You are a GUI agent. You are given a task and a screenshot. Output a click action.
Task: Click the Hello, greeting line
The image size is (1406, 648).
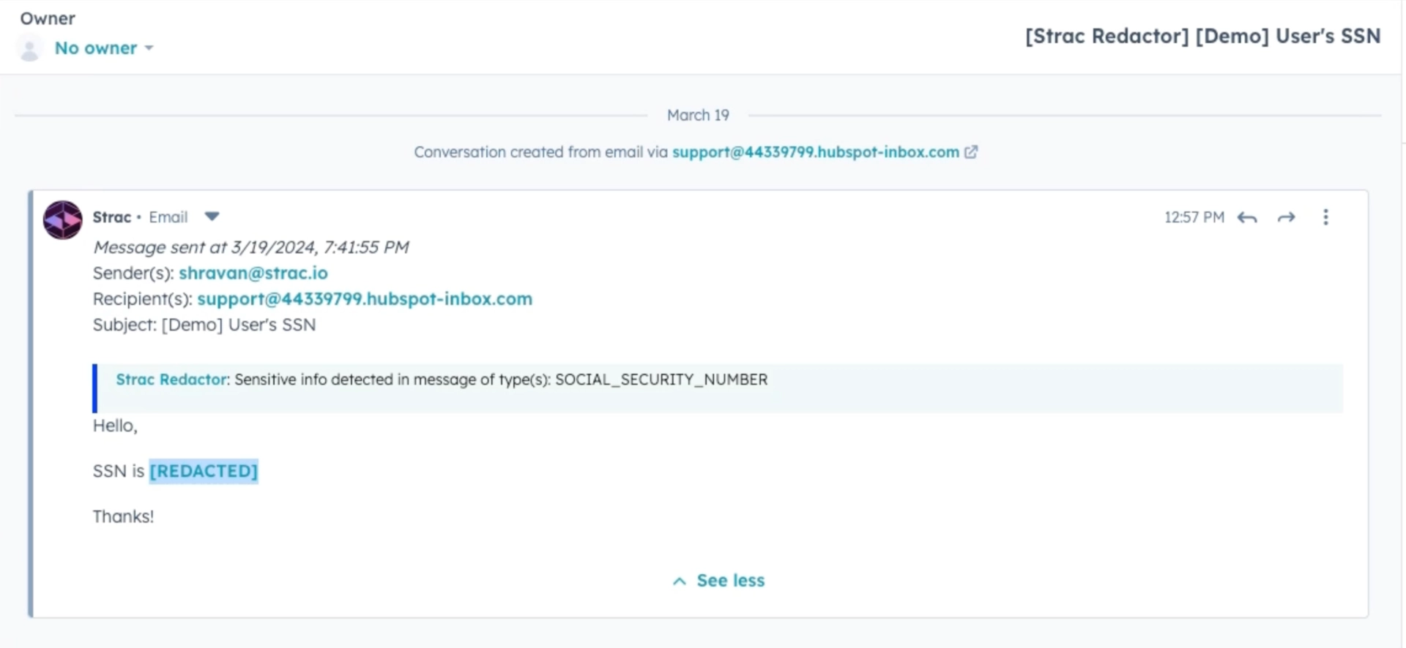[x=115, y=426]
